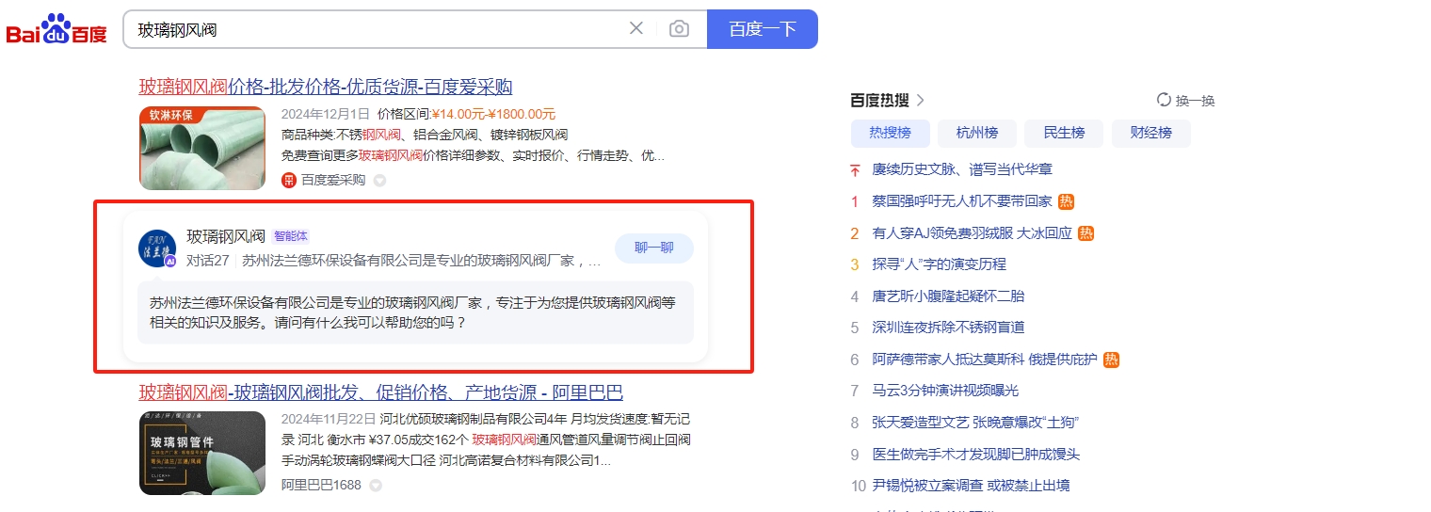Click the 热 badge beside 大冰回应 topic

tap(1085, 233)
